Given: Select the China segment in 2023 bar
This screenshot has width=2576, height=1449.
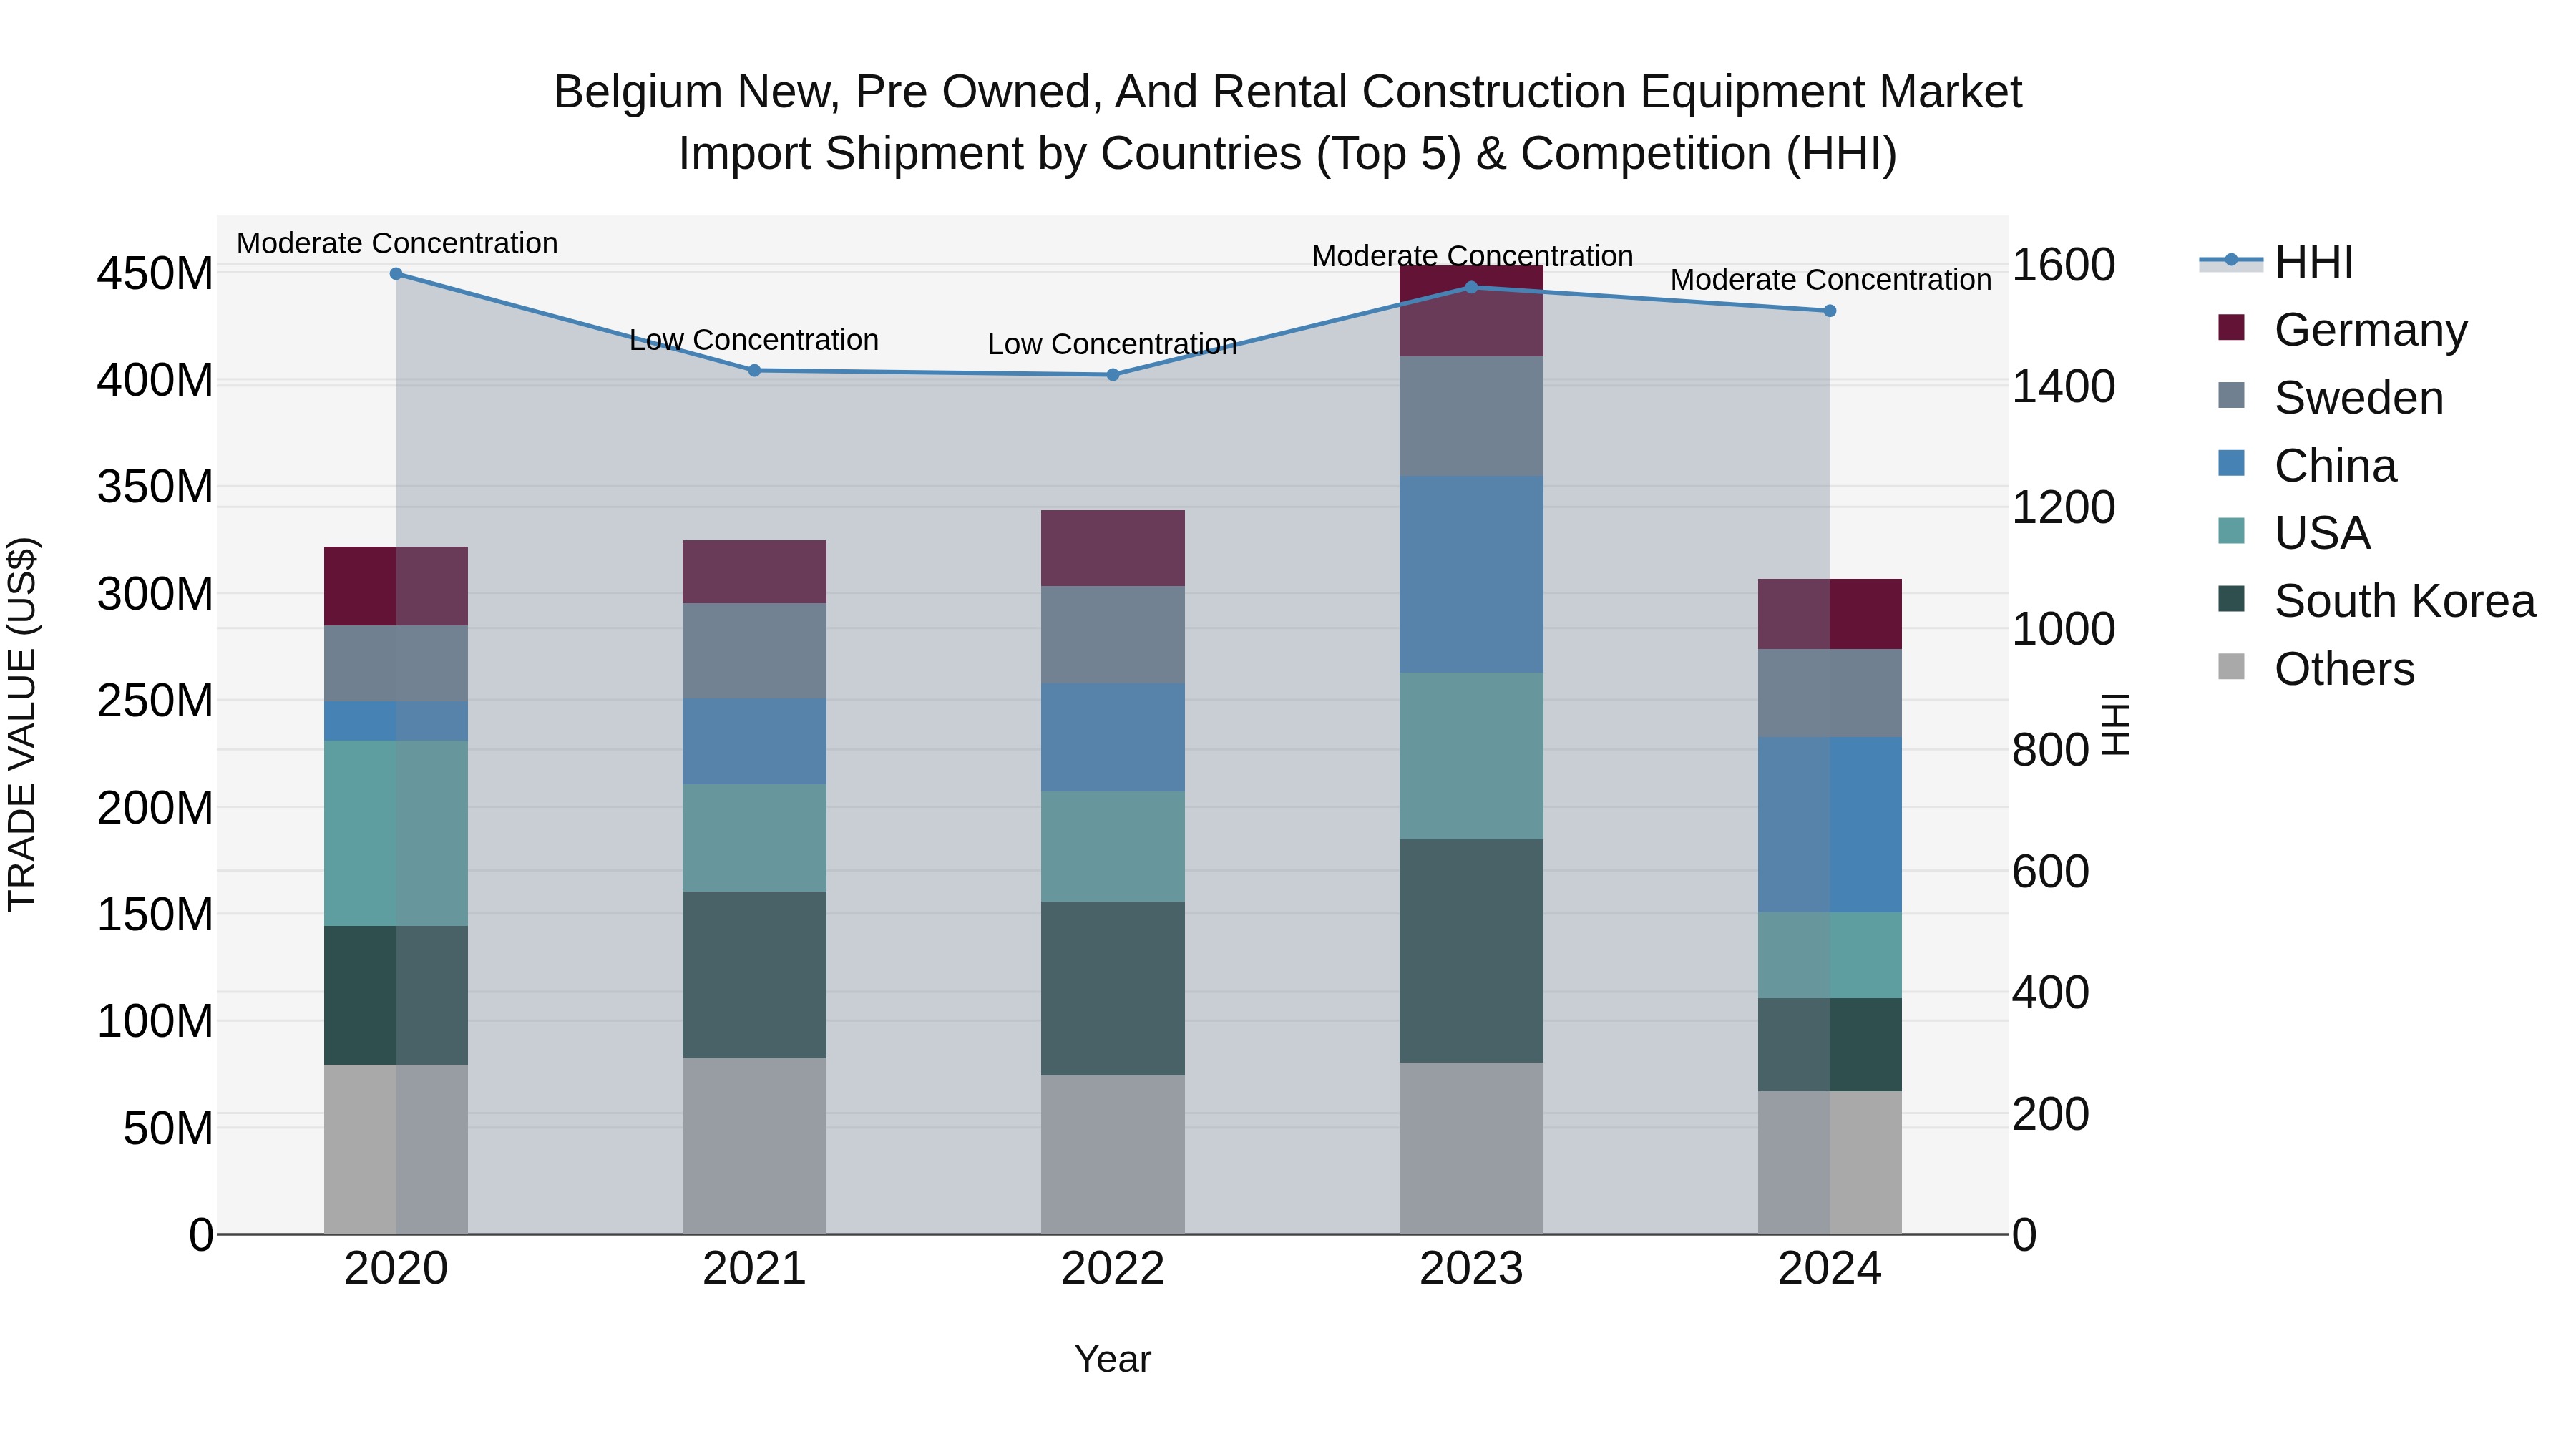Looking at the screenshot, I should [x=1471, y=574].
